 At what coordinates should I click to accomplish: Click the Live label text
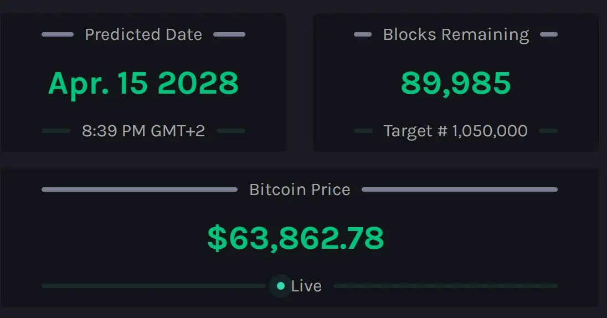pyautogui.click(x=306, y=286)
